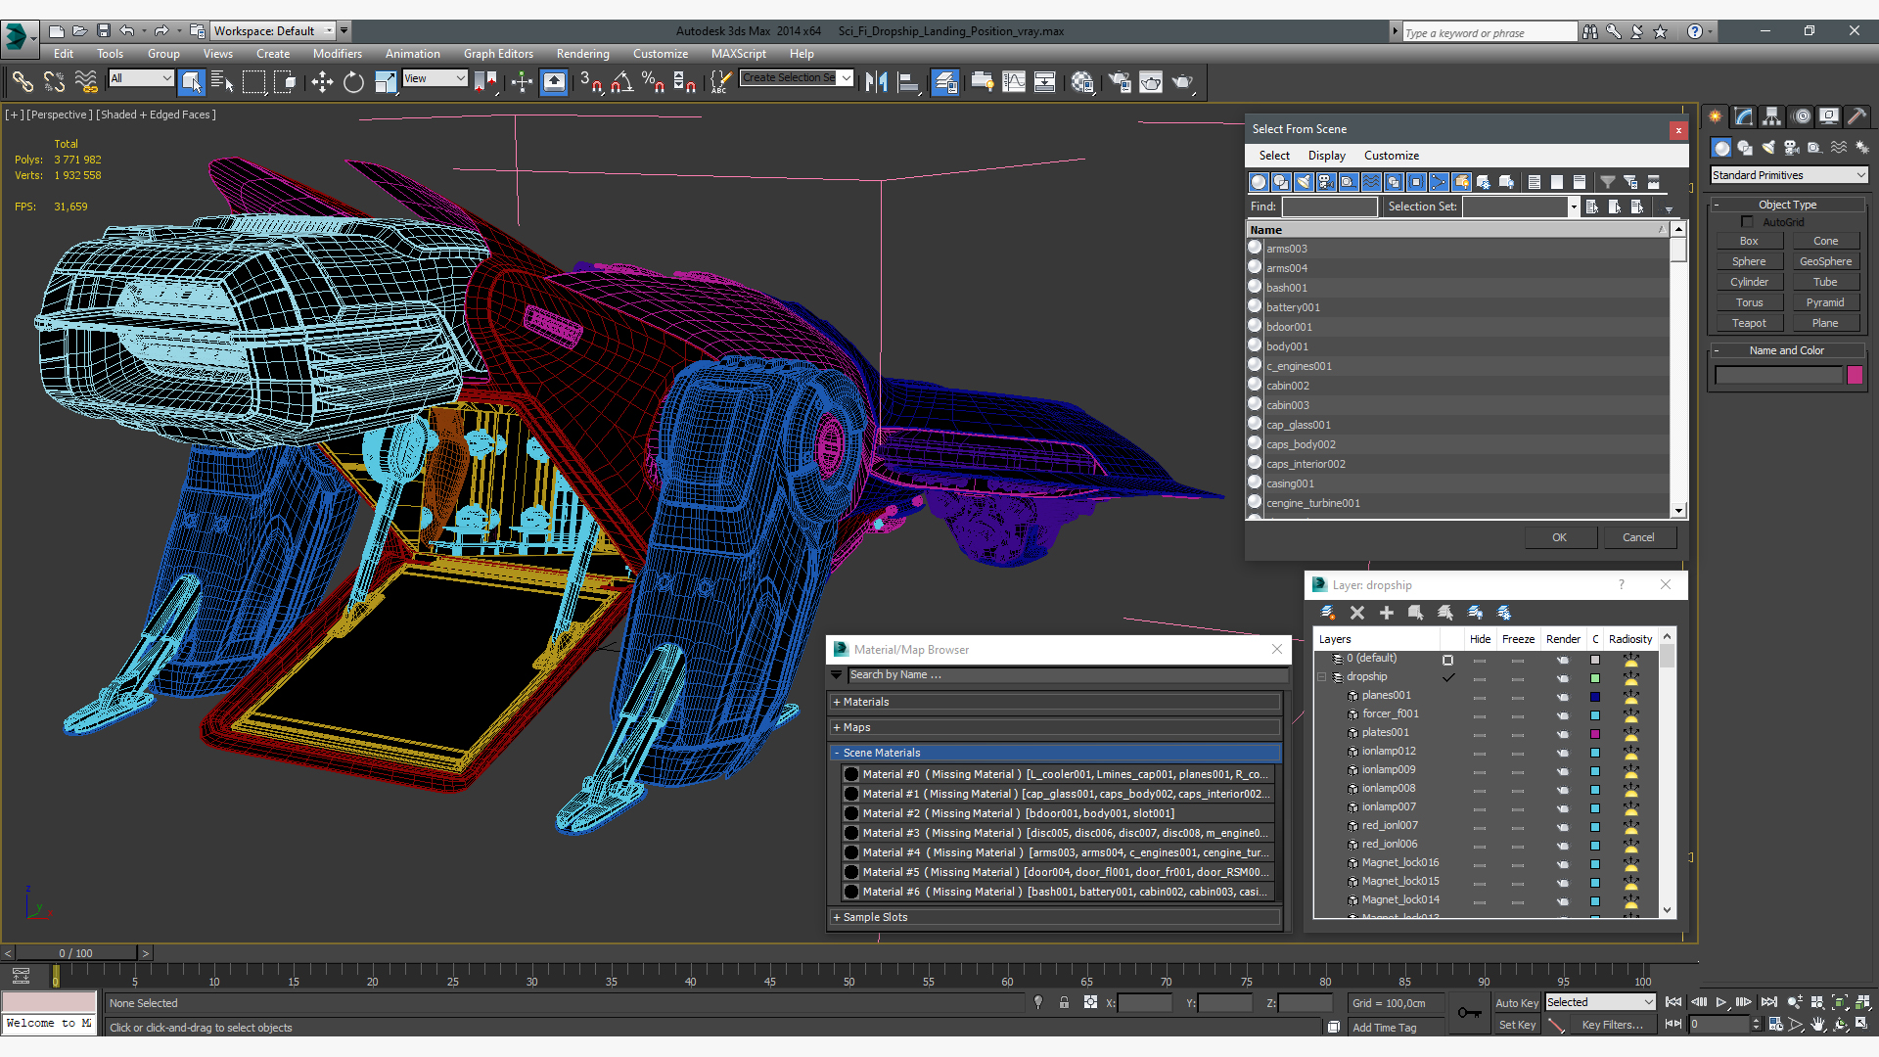Open Curve Editor toolbar icon

pyautogui.click(x=1014, y=82)
